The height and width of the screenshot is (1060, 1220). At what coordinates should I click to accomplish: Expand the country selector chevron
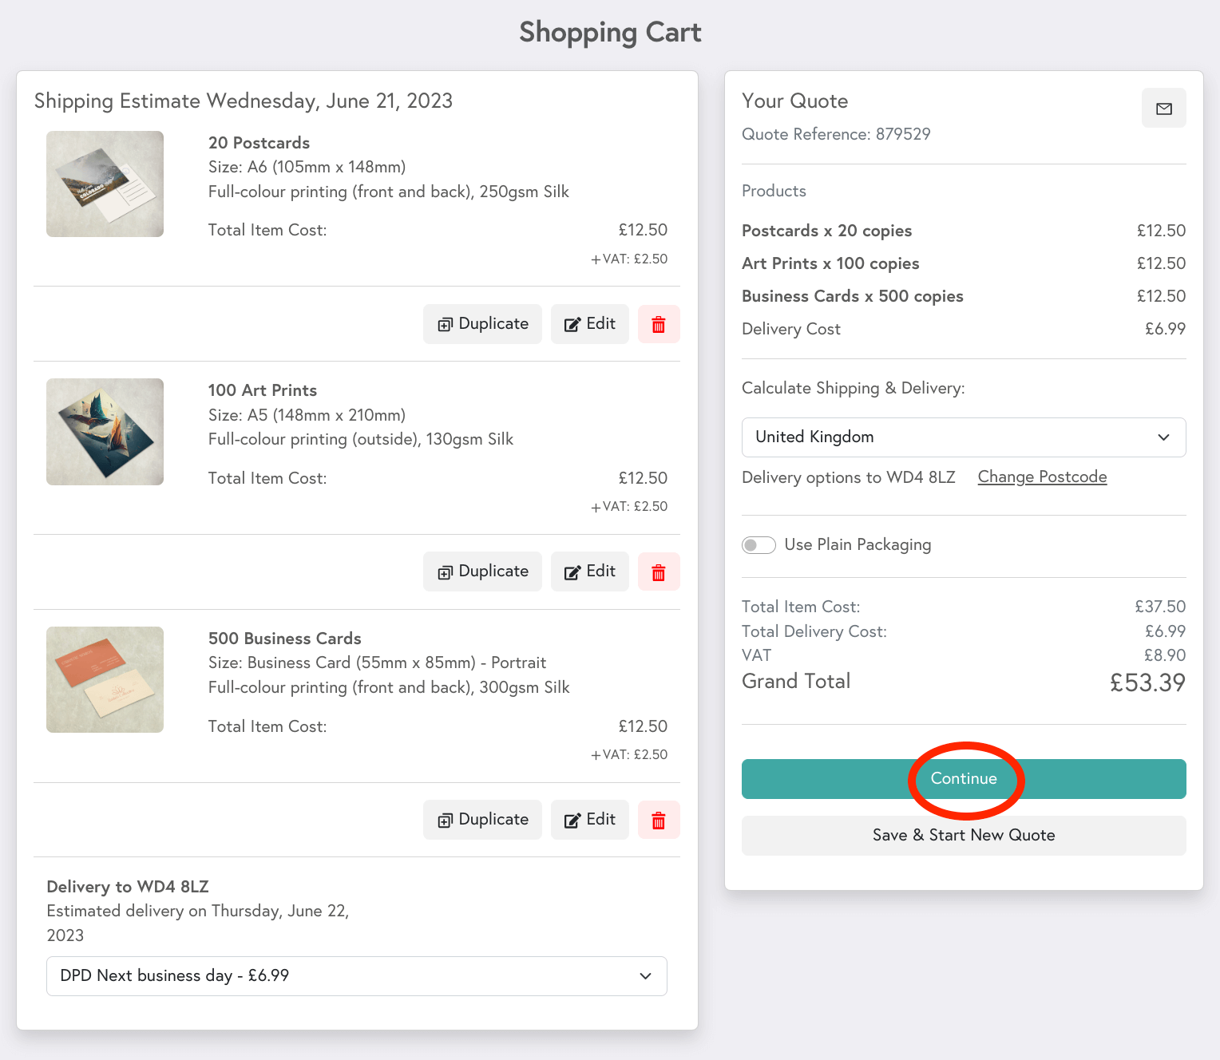pyautogui.click(x=1164, y=437)
